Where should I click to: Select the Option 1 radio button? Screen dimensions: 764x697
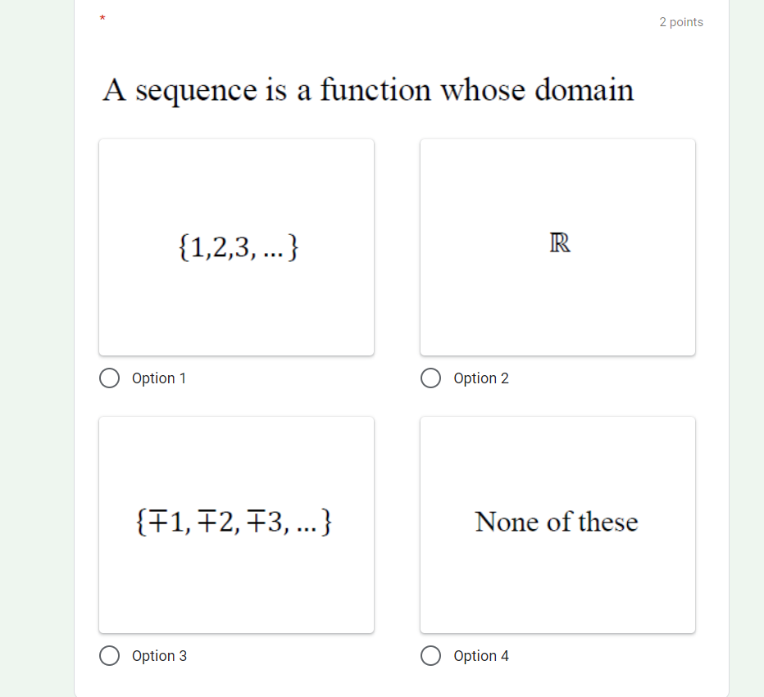tap(109, 378)
